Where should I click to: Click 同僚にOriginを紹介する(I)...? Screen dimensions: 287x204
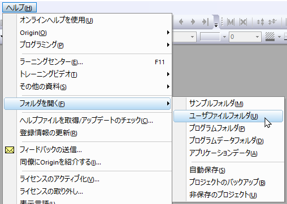[88, 162]
